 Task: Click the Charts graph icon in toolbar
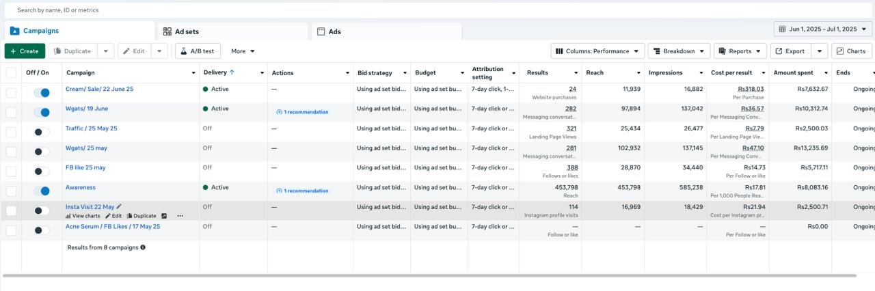840,51
